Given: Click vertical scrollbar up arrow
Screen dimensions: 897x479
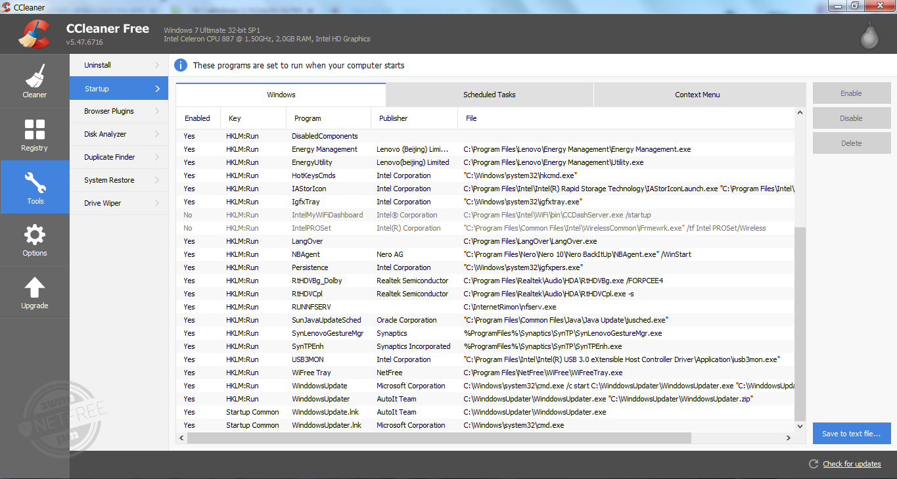Looking at the screenshot, I should 800,113.
